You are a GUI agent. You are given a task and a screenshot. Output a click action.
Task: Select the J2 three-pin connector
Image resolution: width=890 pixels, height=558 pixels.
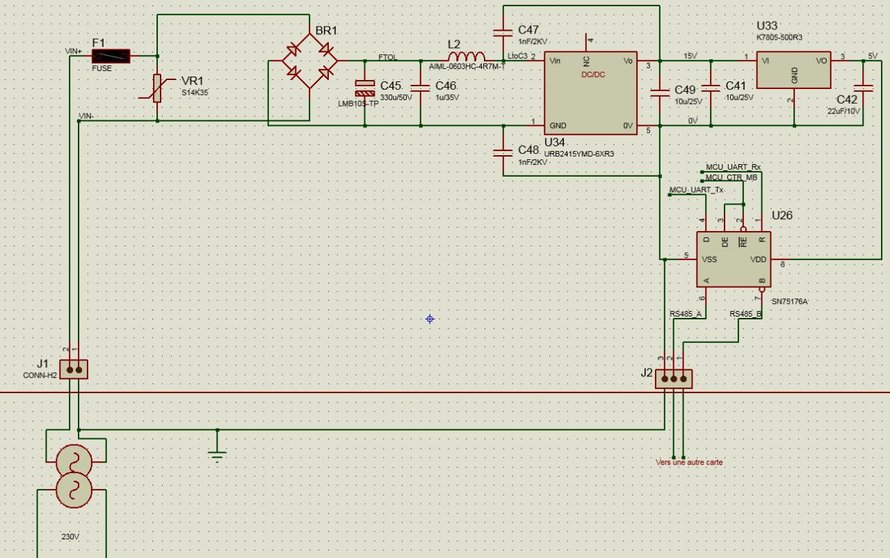(674, 378)
